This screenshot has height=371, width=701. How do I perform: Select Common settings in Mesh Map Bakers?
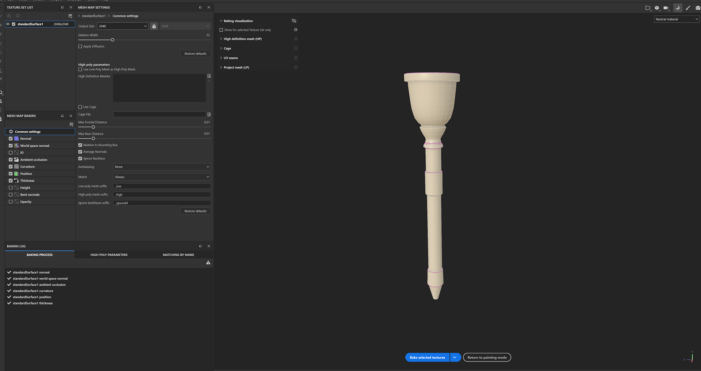40,132
